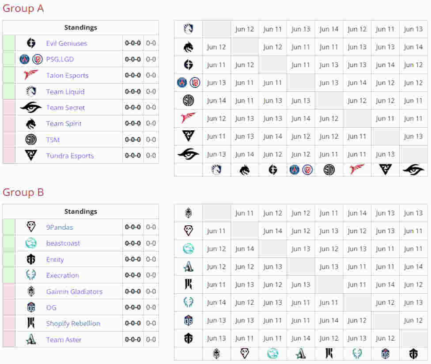The width and height of the screenshot is (431, 364).
Task: Click PSG.LGD logos in Group A standings
Action: coord(31,59)
